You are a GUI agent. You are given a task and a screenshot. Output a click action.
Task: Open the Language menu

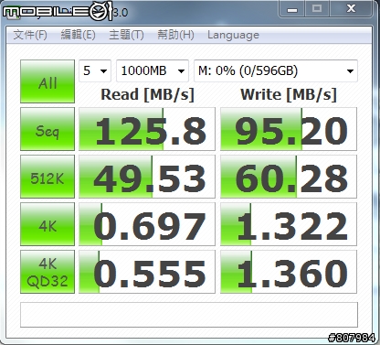pos(233,35)
